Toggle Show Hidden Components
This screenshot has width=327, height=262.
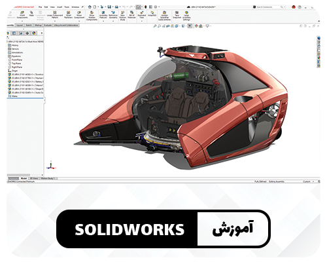click(92, 16)
